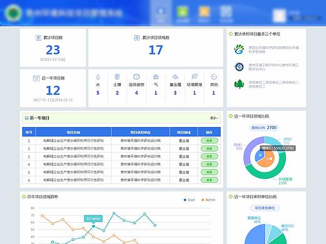The height and width of the screenshot is (244, 326).
Task: Click the big number 17 field count
Action: pyautogui.click(x=155, y=50)
